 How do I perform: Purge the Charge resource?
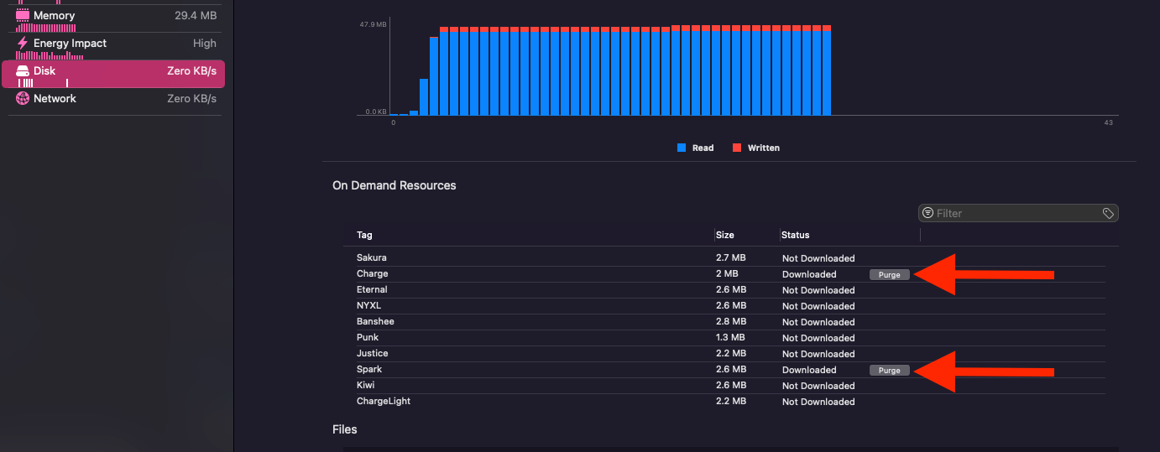(x=890, y=274)
